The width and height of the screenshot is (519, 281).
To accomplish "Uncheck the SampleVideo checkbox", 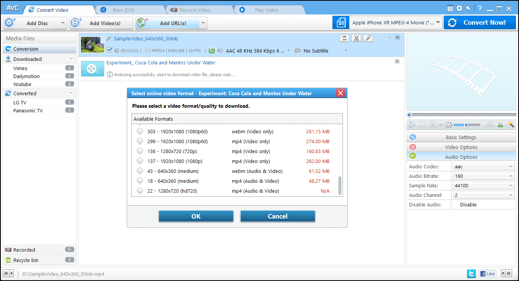I will coord(109,50).
